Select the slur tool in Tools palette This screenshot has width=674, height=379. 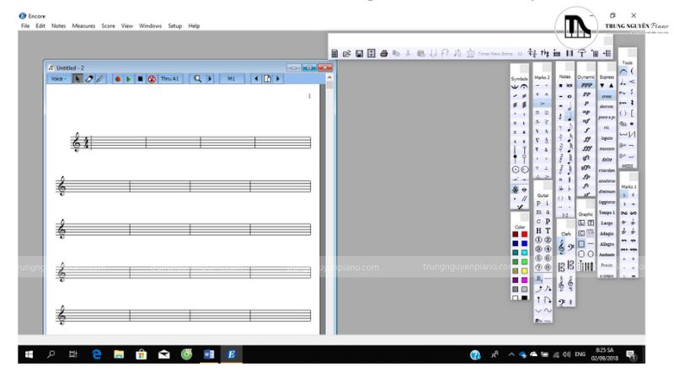[x=623, y=72]
